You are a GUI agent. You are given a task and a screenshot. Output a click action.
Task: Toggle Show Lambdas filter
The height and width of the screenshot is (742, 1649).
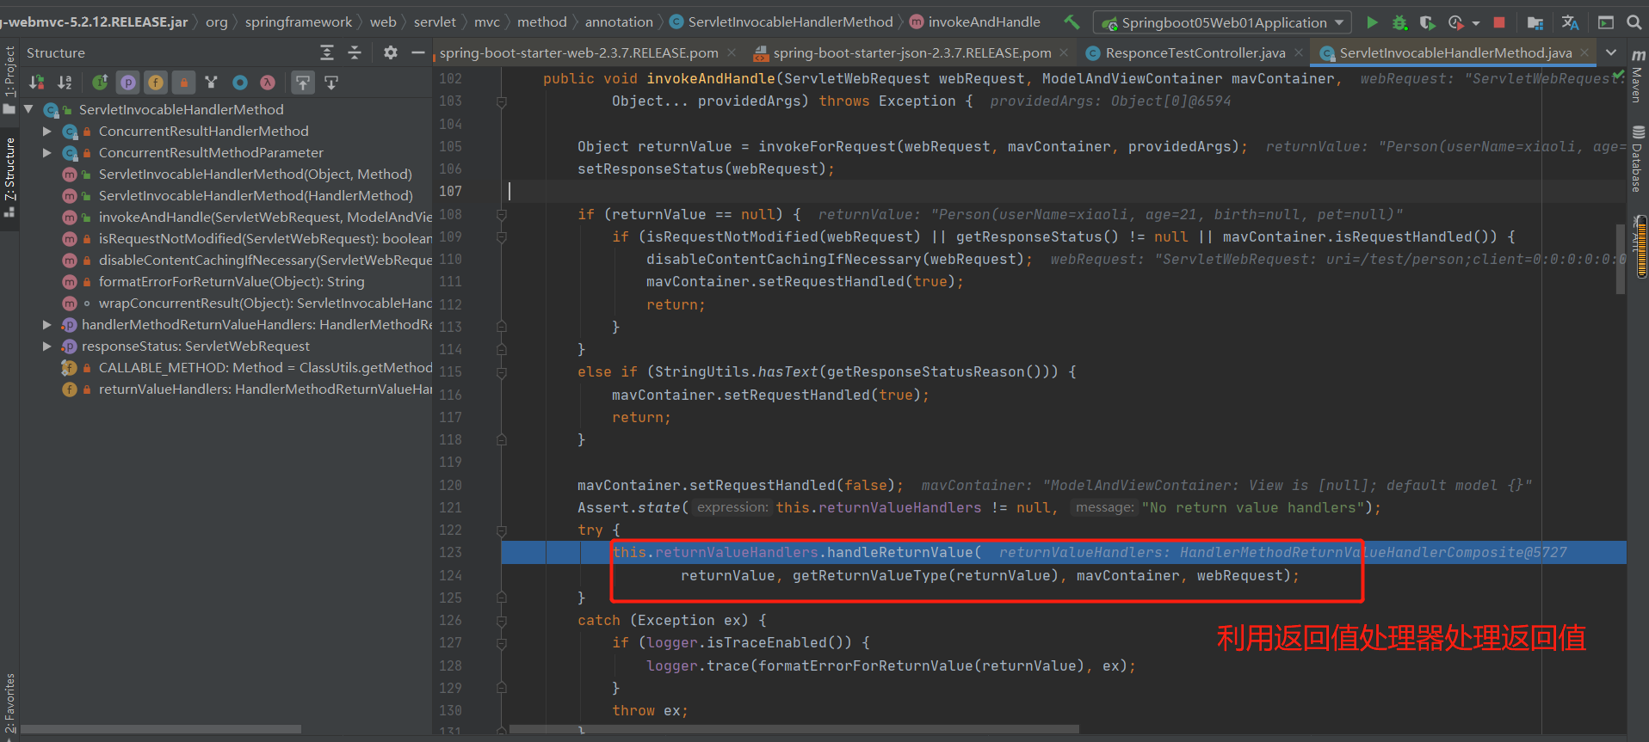(268, 83)
